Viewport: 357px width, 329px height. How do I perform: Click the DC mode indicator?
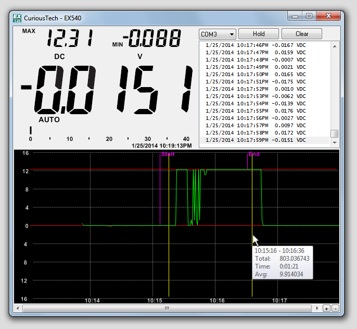pos(59,57)
